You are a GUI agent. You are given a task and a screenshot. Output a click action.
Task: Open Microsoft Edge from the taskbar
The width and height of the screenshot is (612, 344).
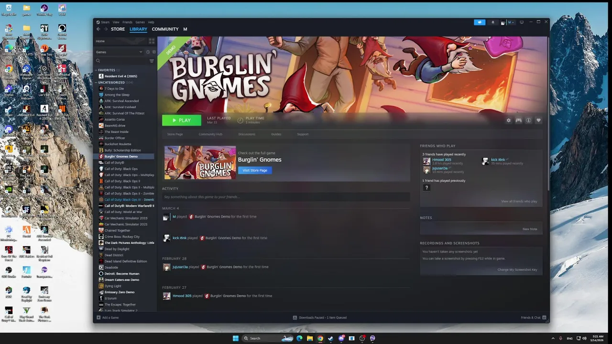pos(299,338)
